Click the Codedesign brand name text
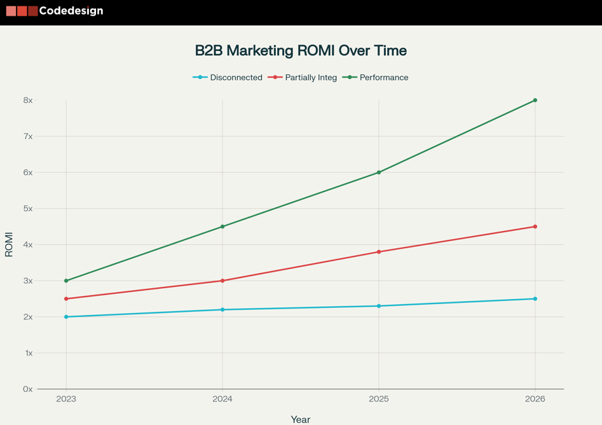The height and width of the screenshot is (425, 602). tap(71, 11)
